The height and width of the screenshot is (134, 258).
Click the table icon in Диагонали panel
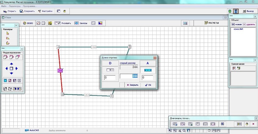click(x=239, y=124)
